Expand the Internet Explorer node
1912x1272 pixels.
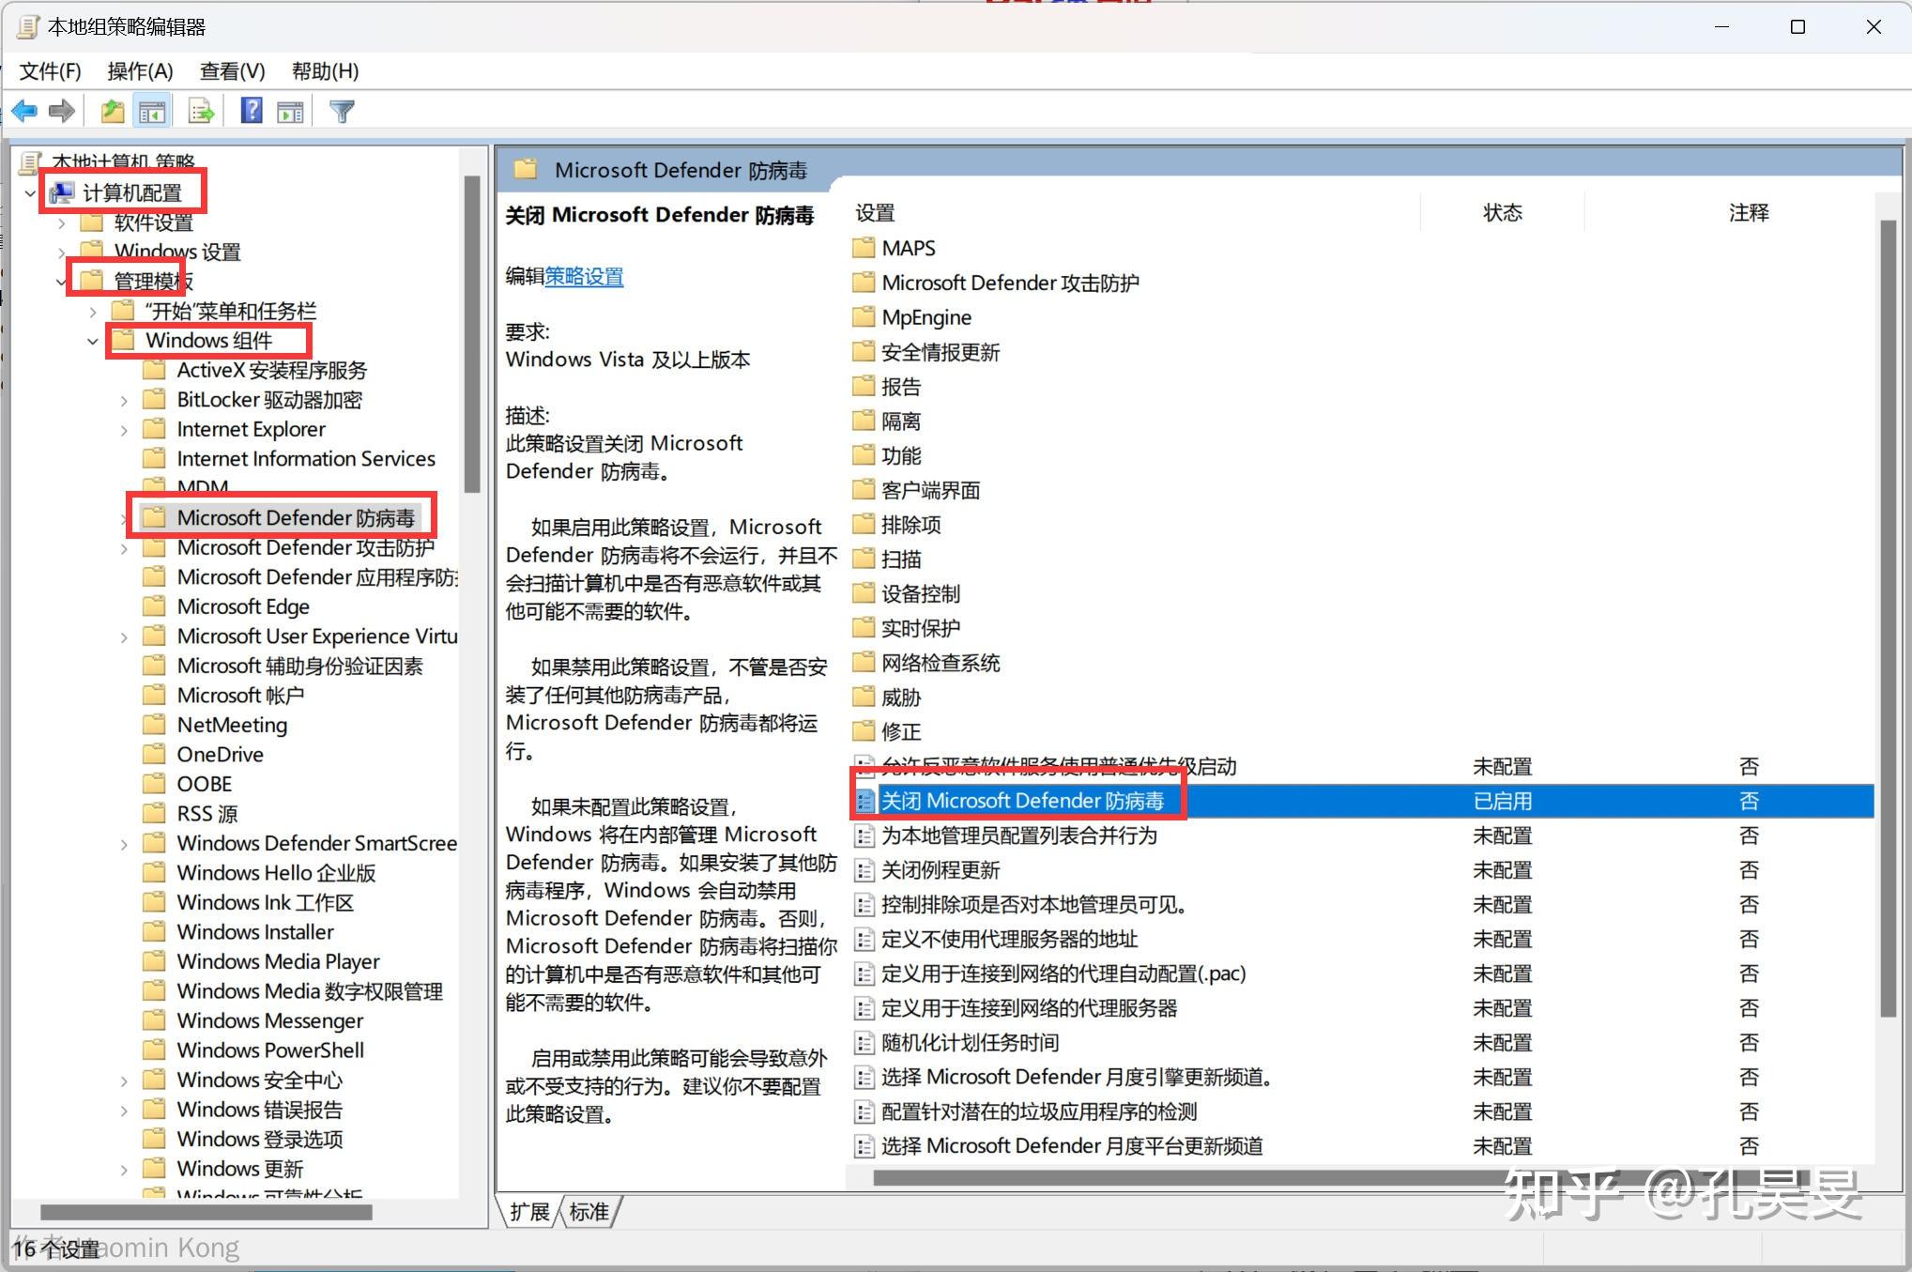[x=124, y=430]
